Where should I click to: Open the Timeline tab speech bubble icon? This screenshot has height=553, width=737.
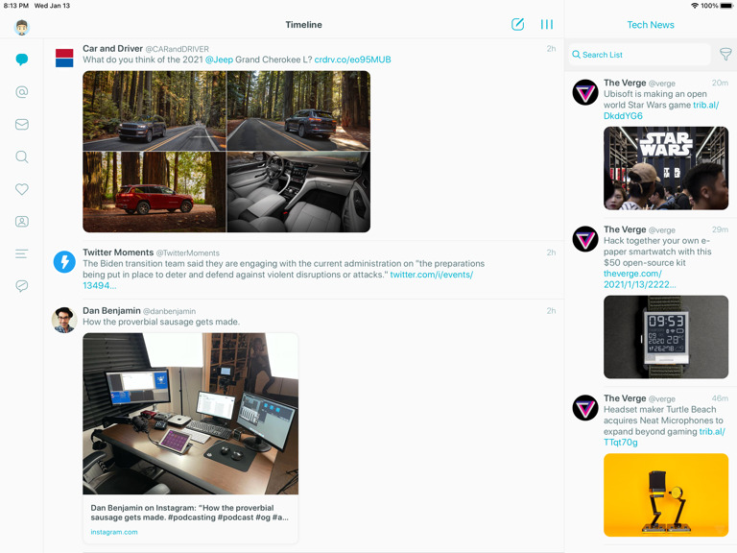22,60
